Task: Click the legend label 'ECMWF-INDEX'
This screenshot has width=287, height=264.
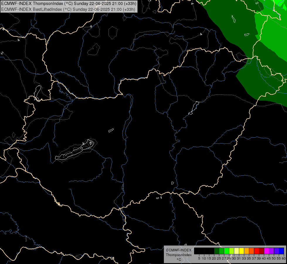Action: coord(179,250)
